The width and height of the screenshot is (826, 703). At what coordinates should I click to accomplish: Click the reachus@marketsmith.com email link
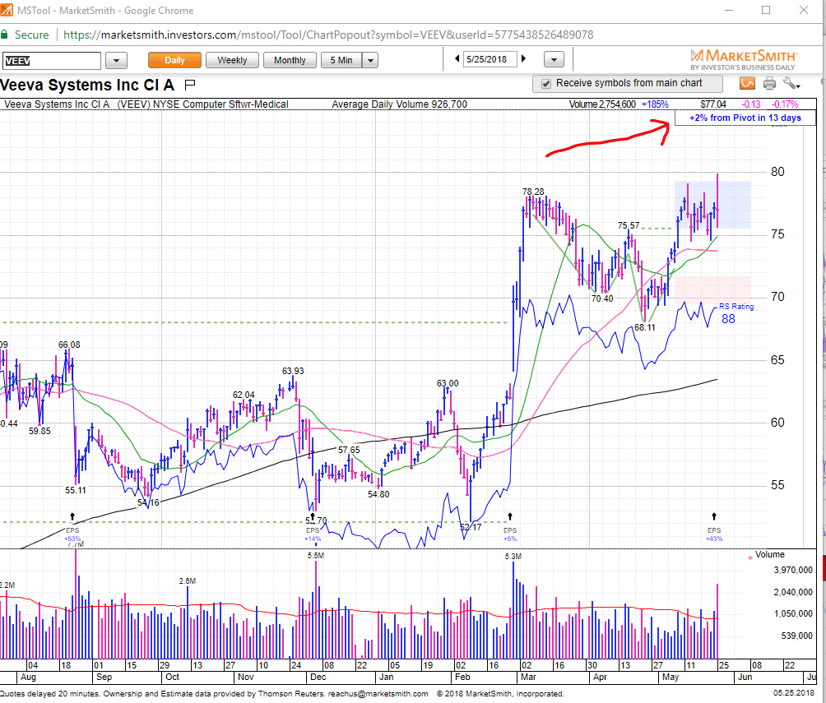click(x=378, y=694)
